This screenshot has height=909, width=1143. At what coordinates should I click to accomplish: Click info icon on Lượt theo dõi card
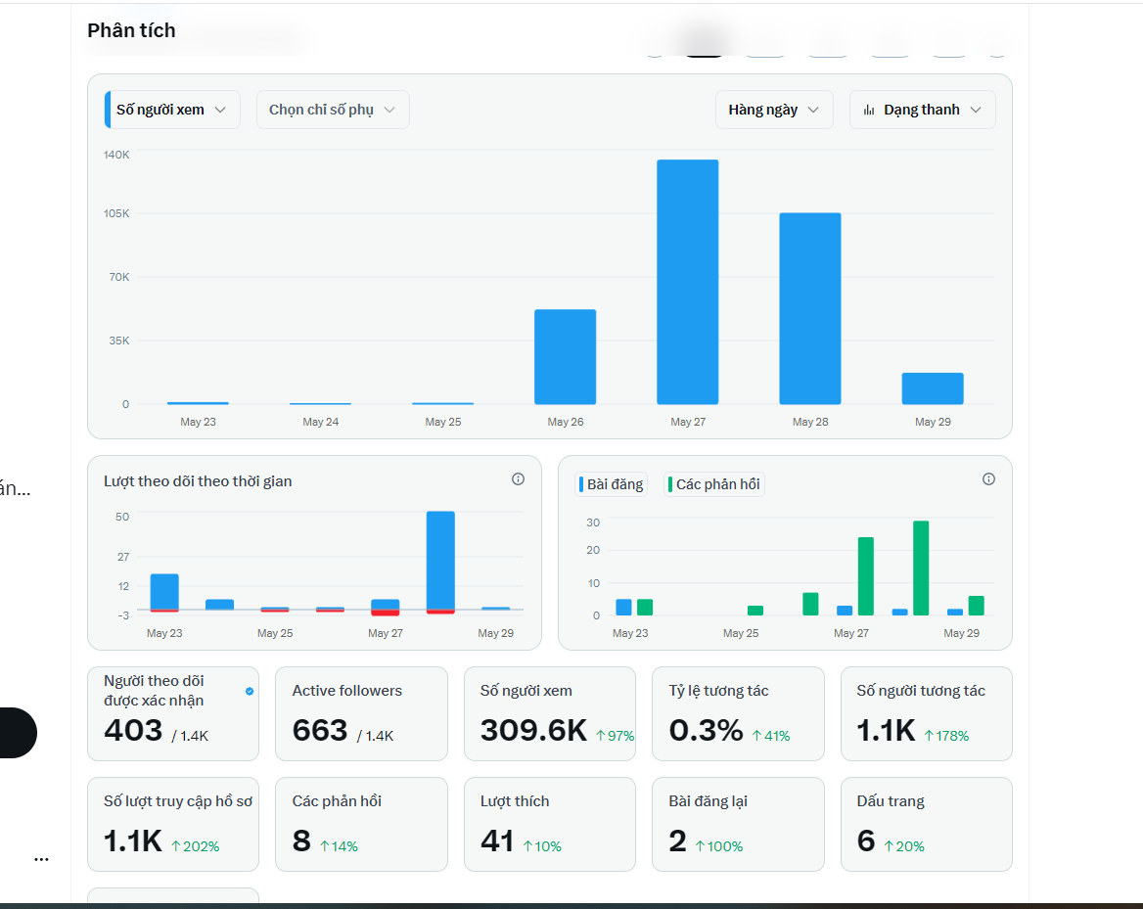click(518, 478)
